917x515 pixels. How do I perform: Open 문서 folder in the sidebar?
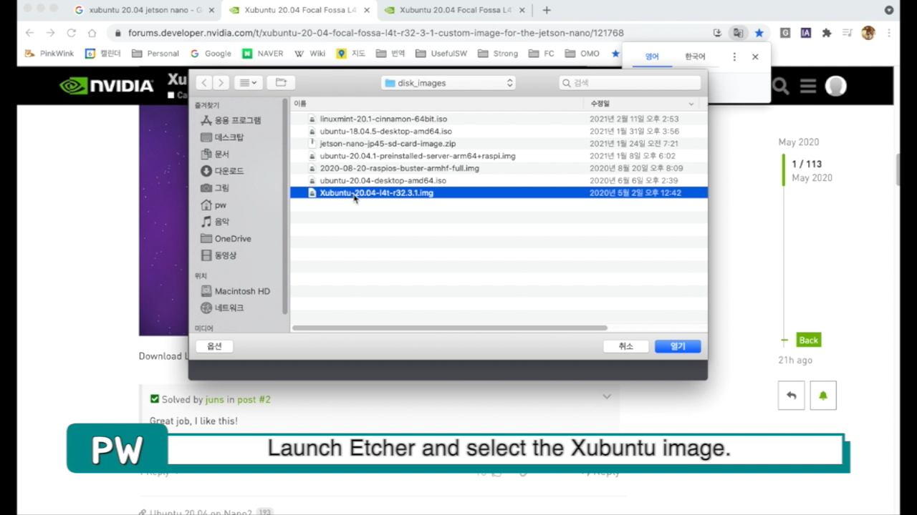tap(215, 154)
